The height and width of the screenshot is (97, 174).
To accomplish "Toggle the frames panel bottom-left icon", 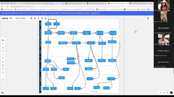I will coord(2,93).
